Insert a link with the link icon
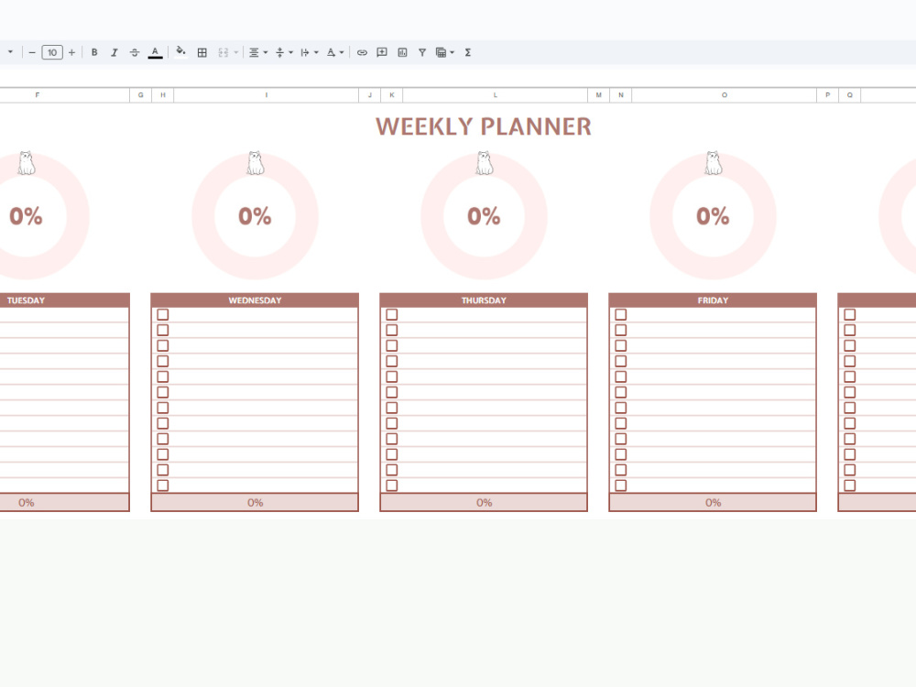This screenshot has height=687, width=916. 362,52
